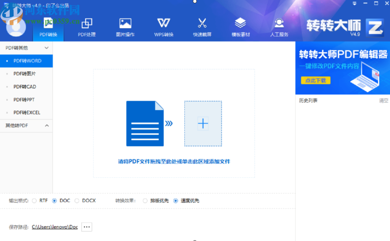Open the PDF转换 tool from the toolbar
Image resolution: width=390 pixels, height=241 pixels.
click(48, 26)
